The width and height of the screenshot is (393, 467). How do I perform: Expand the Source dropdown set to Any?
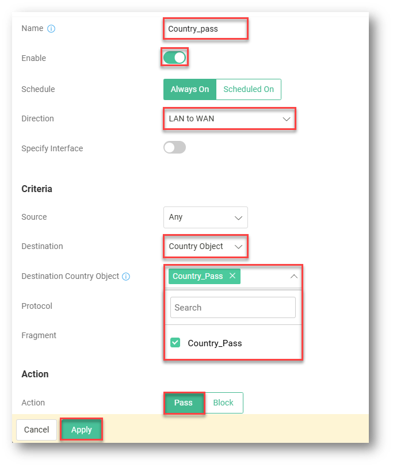point(205,217)
